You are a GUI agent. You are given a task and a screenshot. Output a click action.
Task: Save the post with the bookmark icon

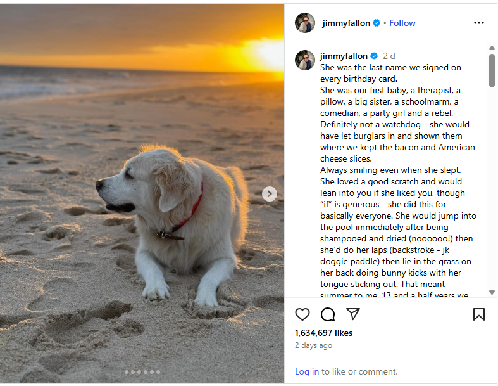point(479,314)
